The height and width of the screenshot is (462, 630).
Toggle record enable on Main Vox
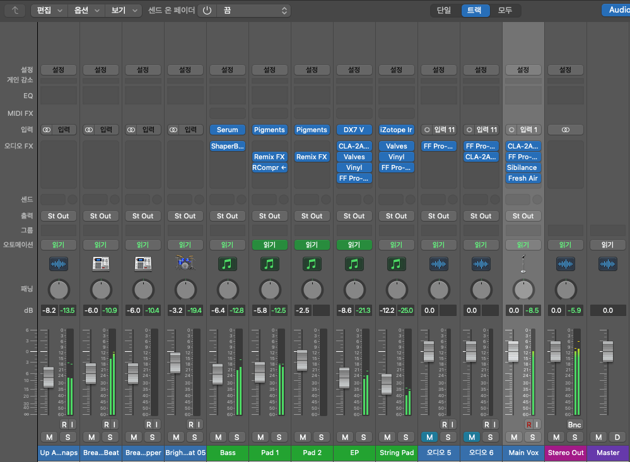point(528,425)
